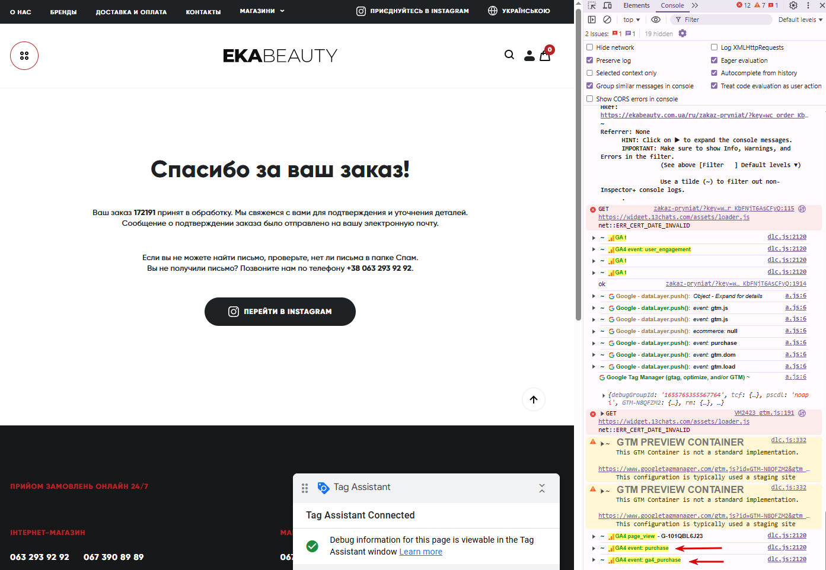Switch to the Elements tab

pos(636,5)
